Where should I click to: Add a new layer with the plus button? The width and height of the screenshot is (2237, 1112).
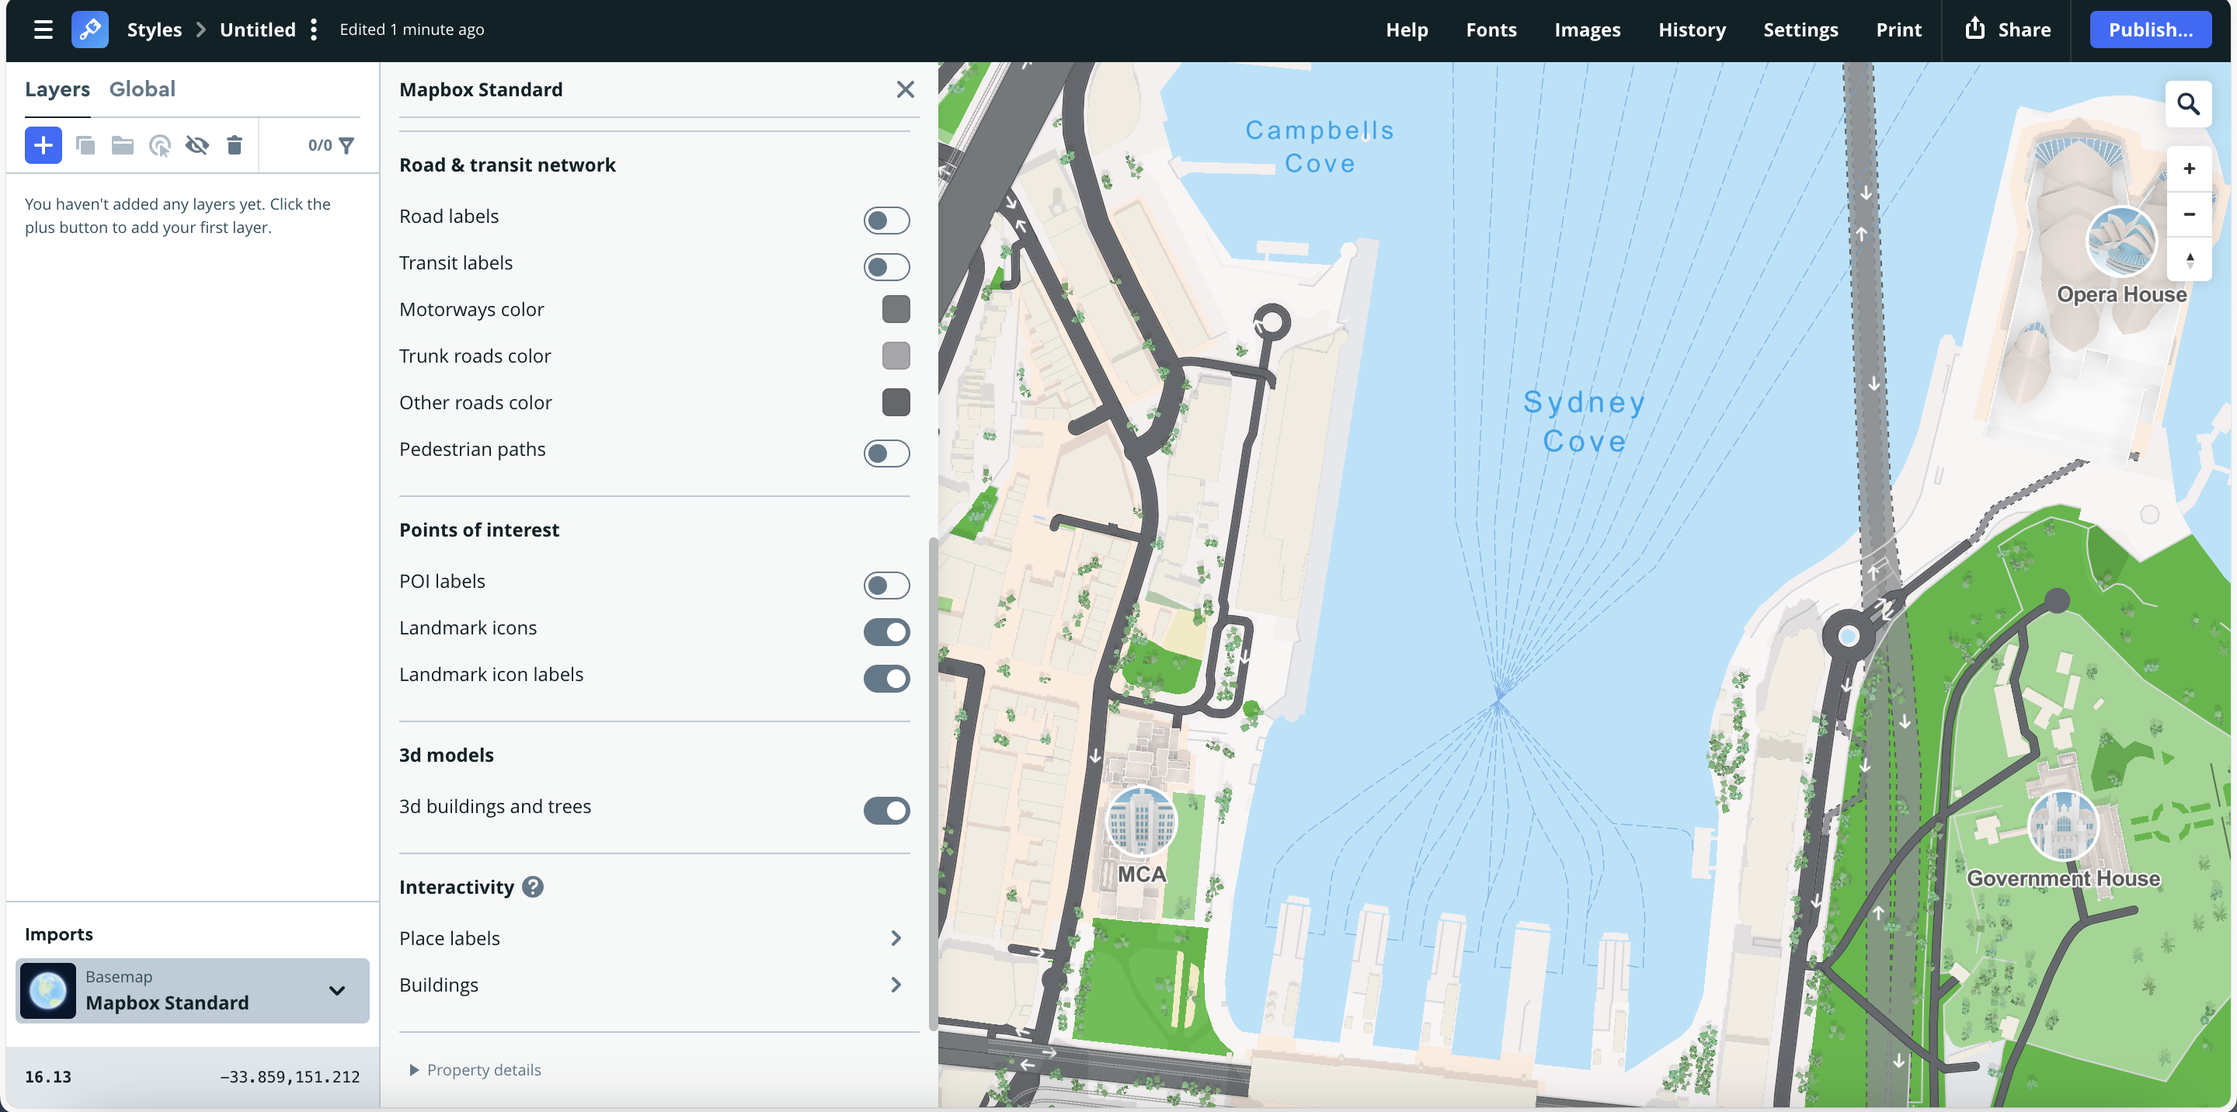pyautogui.click(x=43, y=145)
